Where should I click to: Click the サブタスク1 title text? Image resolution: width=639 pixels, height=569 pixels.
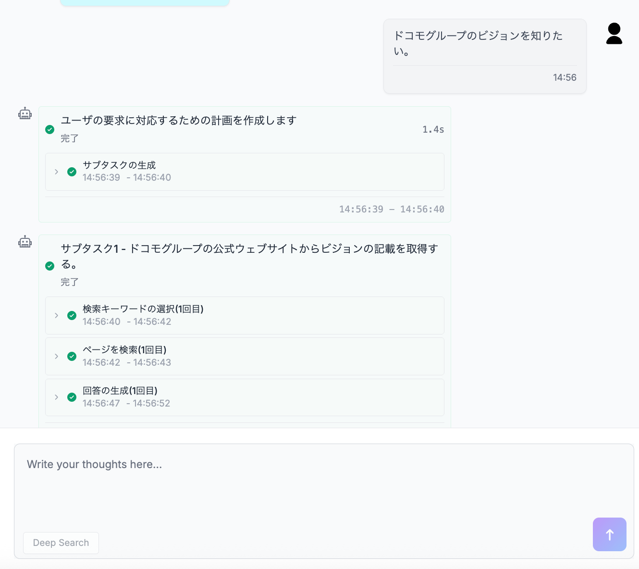[x=249, y=256]
